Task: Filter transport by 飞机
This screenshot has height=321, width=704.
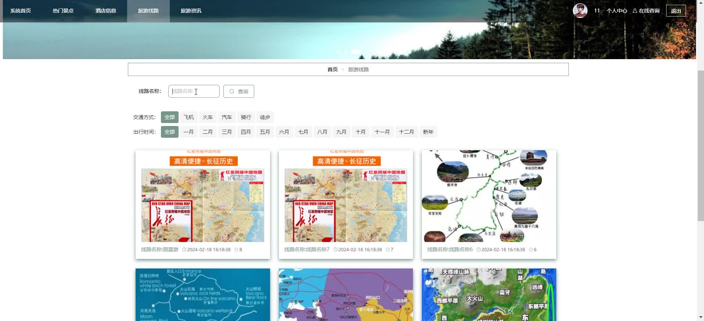Action: [x=189, y=117]
